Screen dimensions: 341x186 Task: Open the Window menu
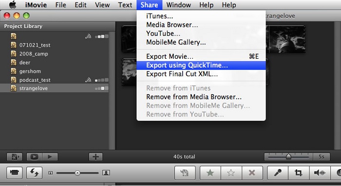[x=179, y=5]
